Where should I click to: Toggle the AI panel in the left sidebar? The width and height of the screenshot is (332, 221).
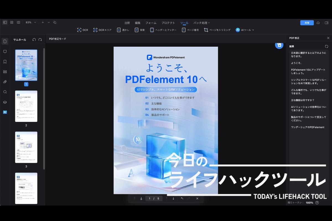[x=5, y=112]
